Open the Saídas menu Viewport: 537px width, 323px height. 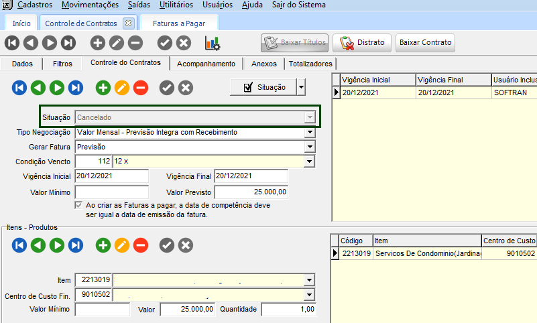click(x=139, y=5)
